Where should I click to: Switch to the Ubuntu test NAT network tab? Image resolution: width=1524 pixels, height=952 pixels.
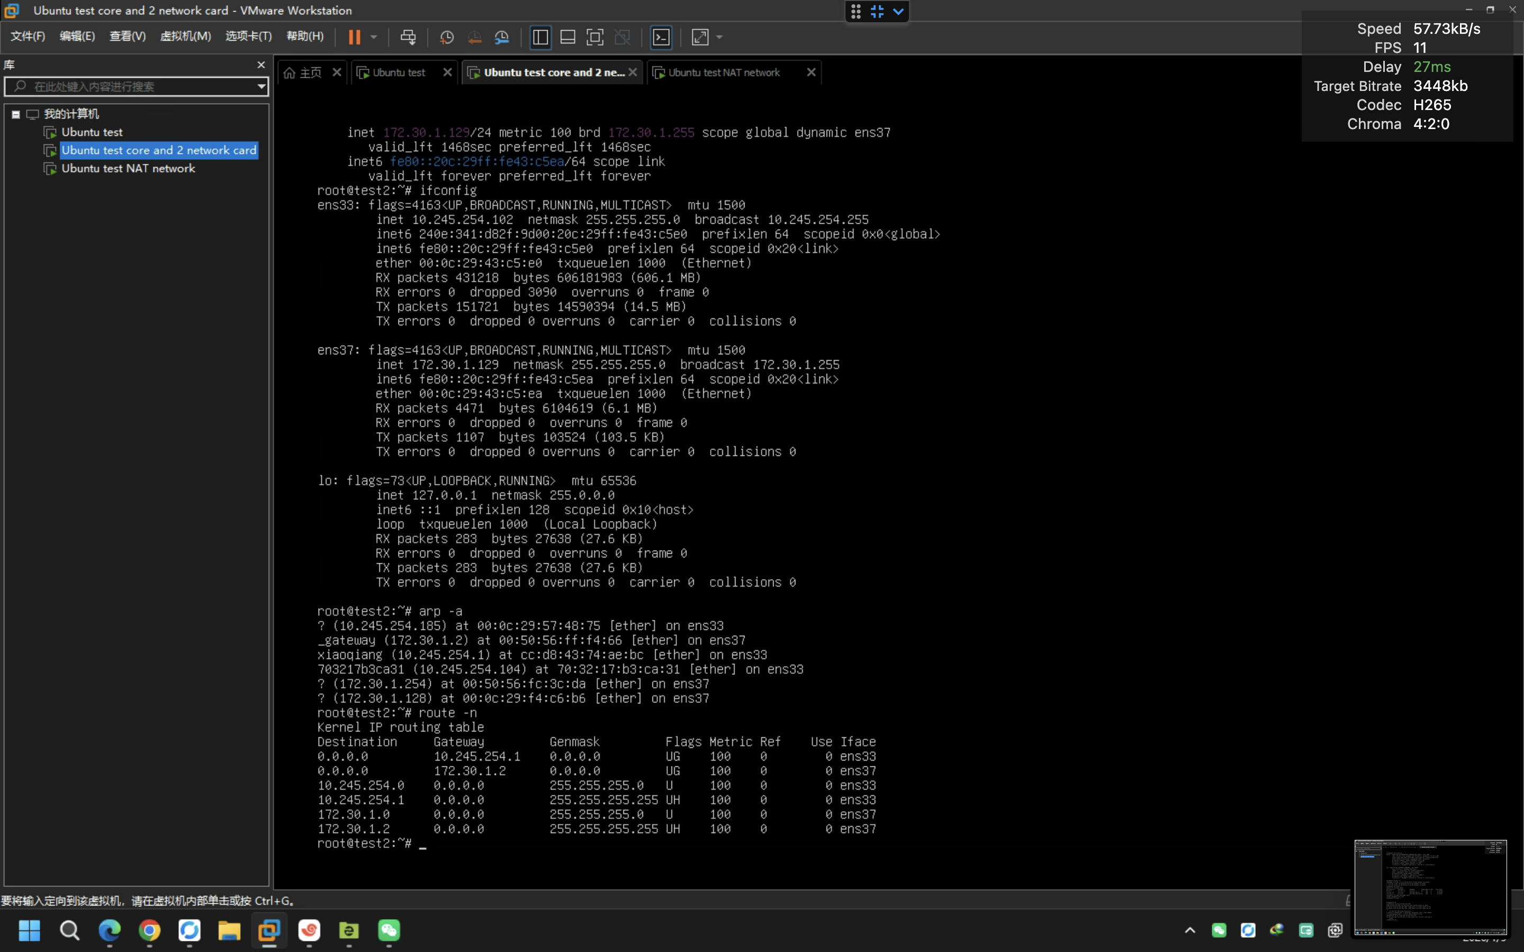tap(724, 72)
